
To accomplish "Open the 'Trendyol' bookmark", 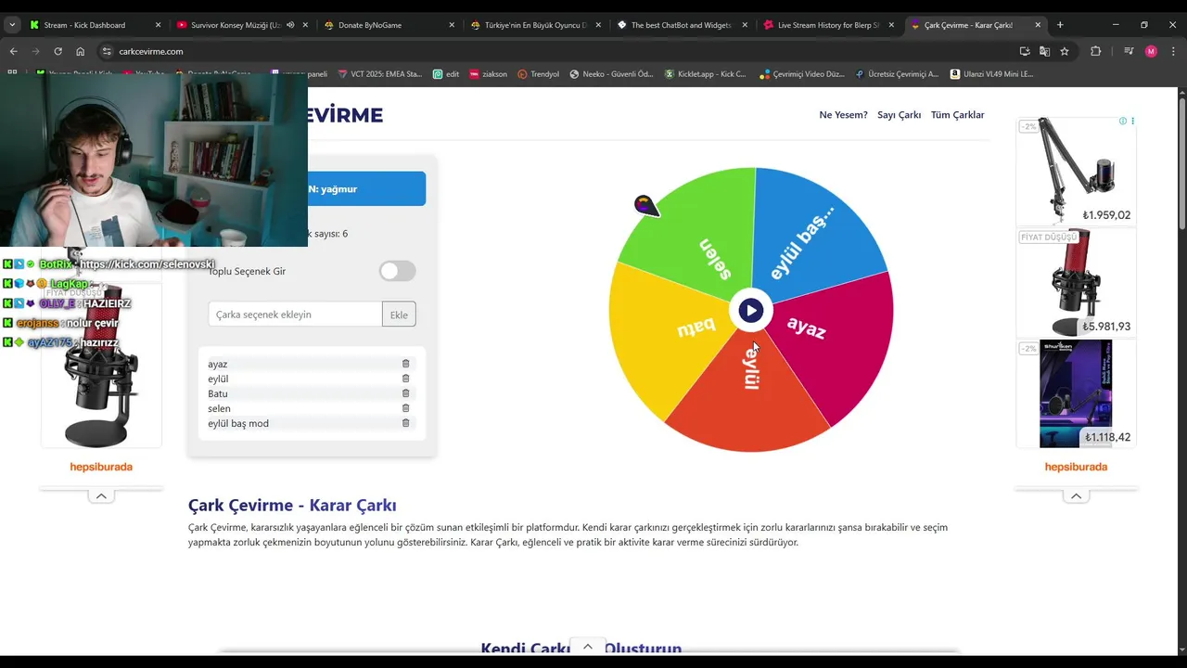I will coord(538,74).
